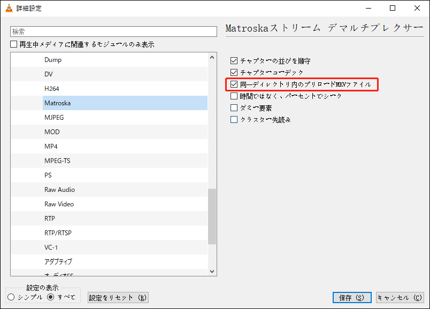430x309 pixels.
Task: Select Raw Video entry
Action: [109, 204]
